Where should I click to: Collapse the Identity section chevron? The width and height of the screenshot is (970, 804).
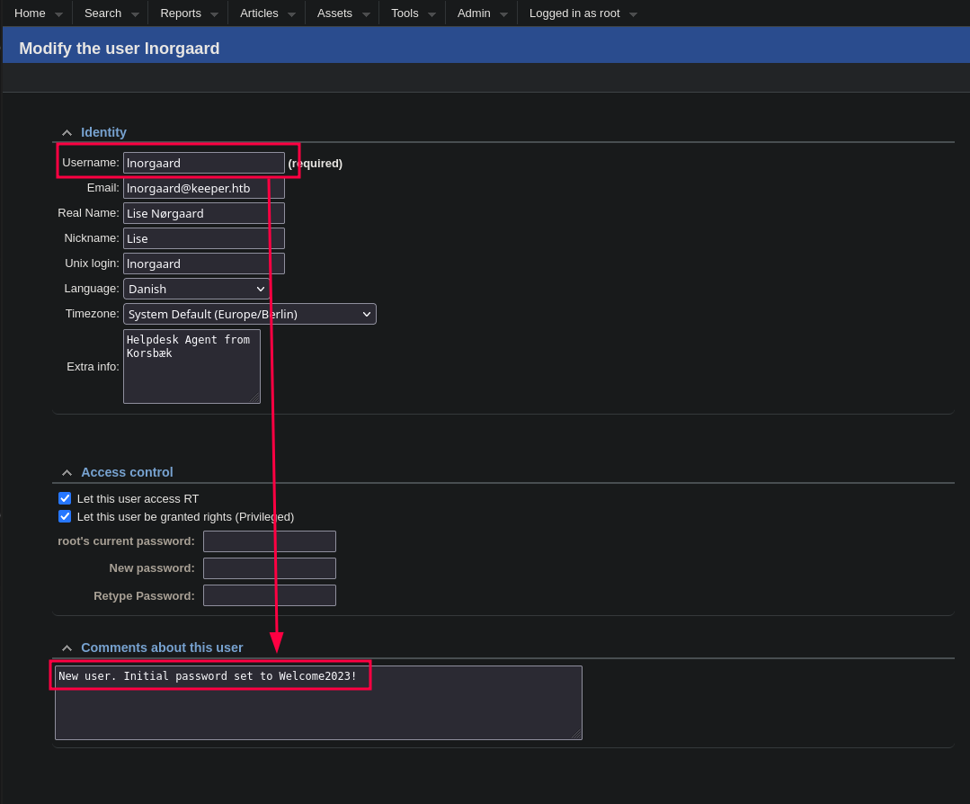67,133
